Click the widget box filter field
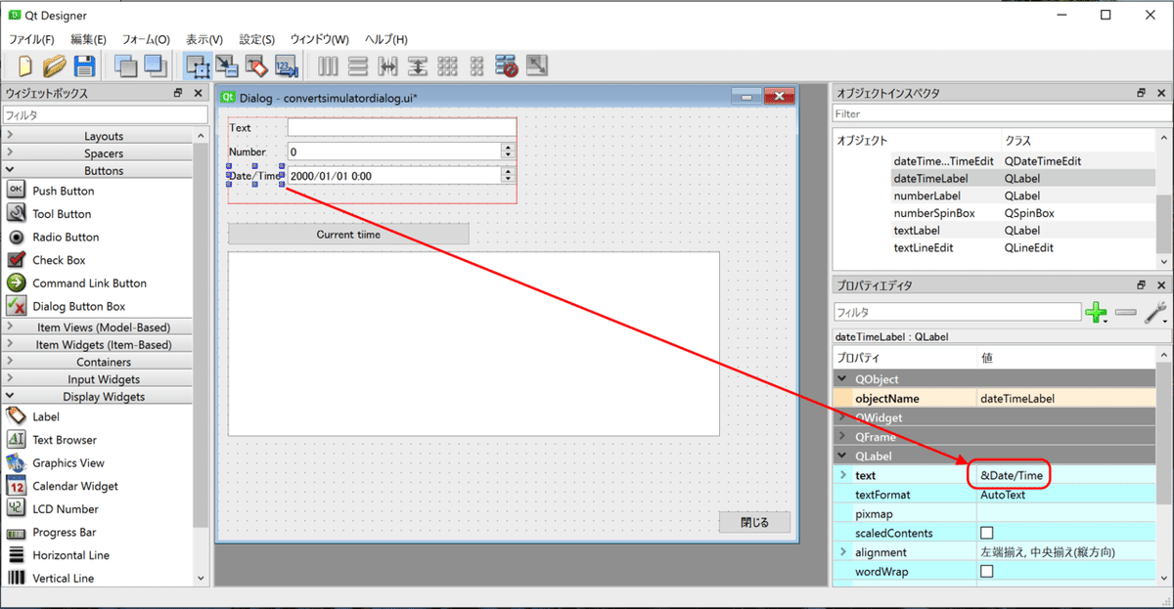Image resolution: width=1174 pixels, height=609 pixels. 104,114
